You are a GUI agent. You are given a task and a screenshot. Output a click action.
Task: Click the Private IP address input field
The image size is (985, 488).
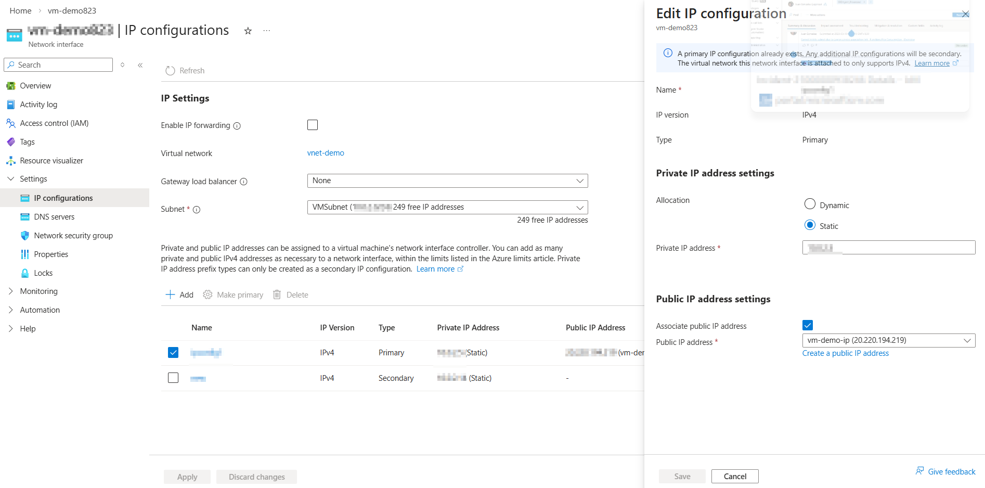889,248
